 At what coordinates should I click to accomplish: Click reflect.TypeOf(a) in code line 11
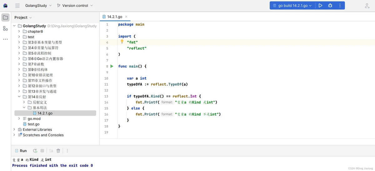pyautogui.click(x=169, y=84)
